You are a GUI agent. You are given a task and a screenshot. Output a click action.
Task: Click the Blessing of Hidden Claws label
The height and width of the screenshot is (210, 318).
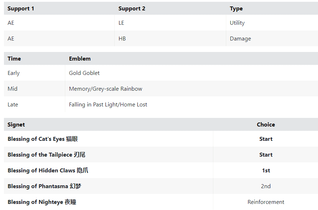click(48, 171)
